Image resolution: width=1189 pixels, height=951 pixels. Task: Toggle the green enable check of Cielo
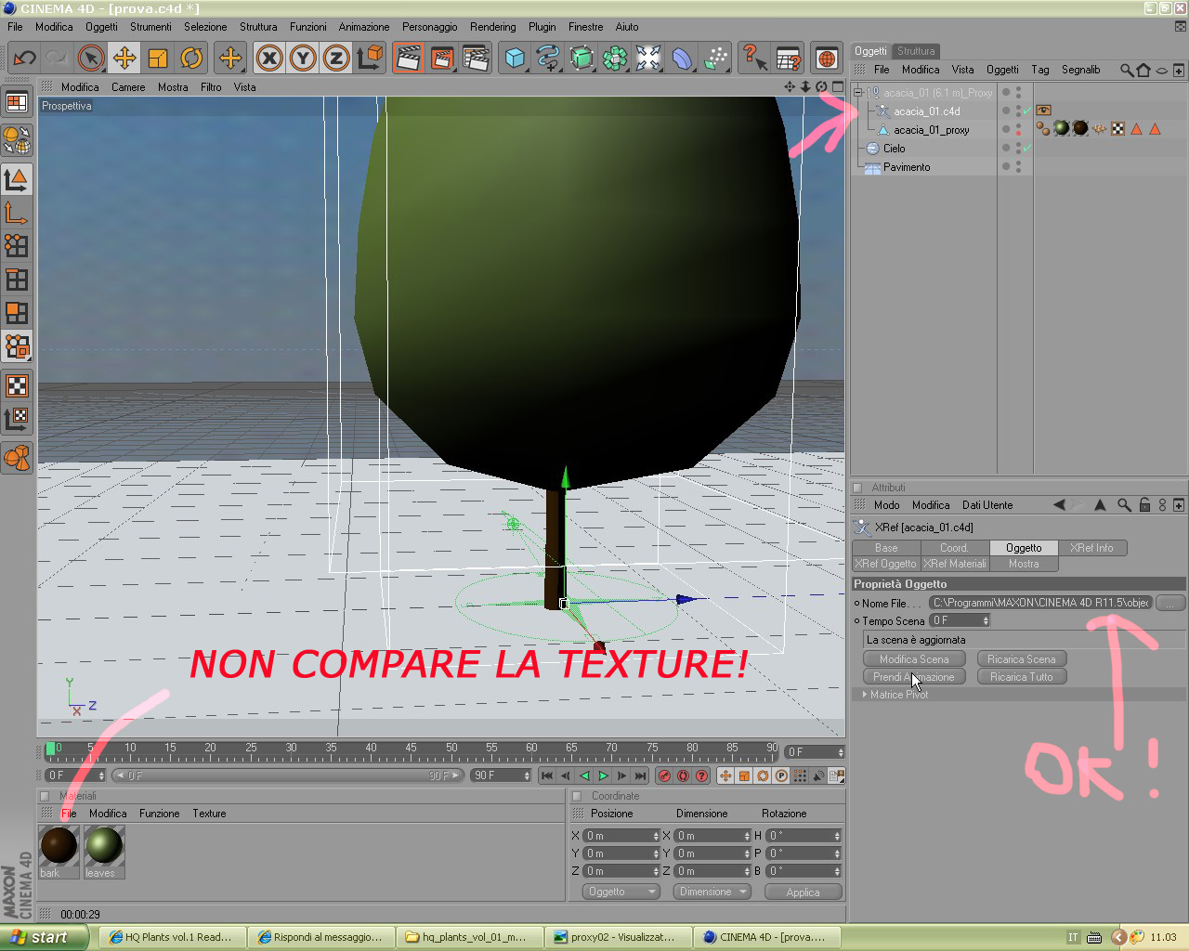coord(1026,149)
